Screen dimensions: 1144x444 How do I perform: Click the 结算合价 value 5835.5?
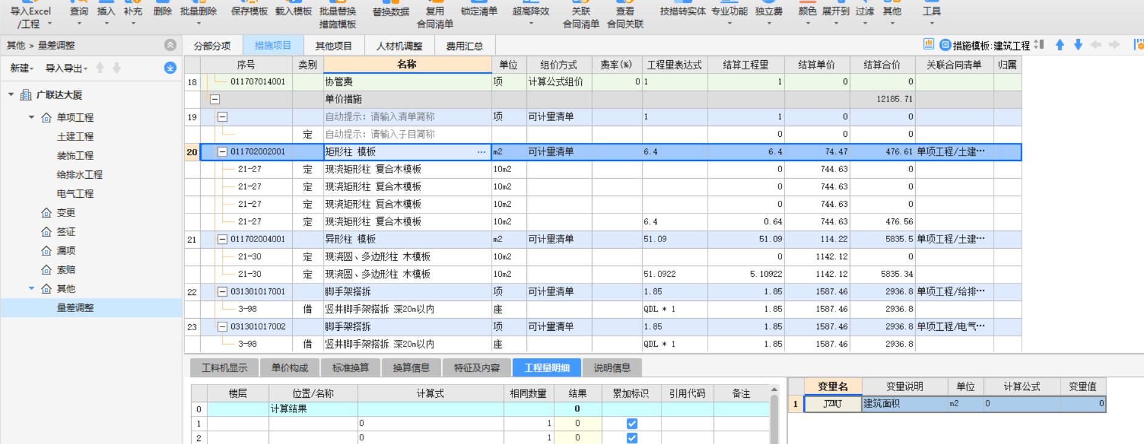(x=882, y=240)
